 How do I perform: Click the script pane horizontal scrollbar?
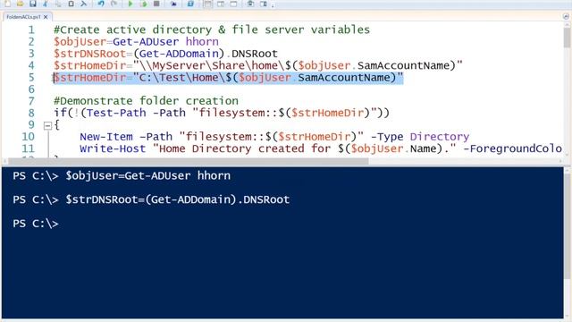[x=188, y=161]
